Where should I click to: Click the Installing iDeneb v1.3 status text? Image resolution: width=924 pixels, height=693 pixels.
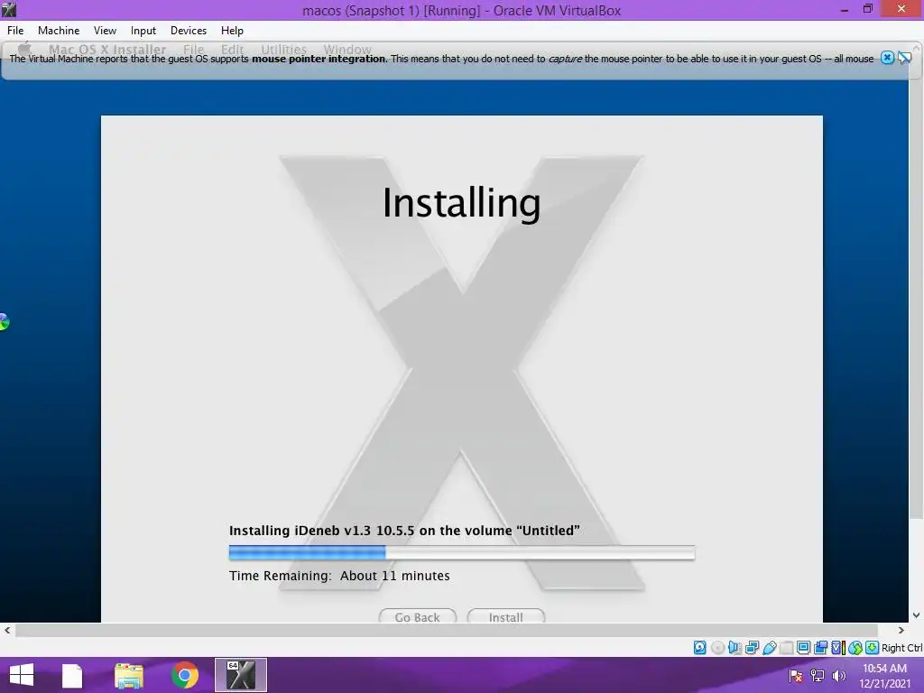click(x=404, y=531)
